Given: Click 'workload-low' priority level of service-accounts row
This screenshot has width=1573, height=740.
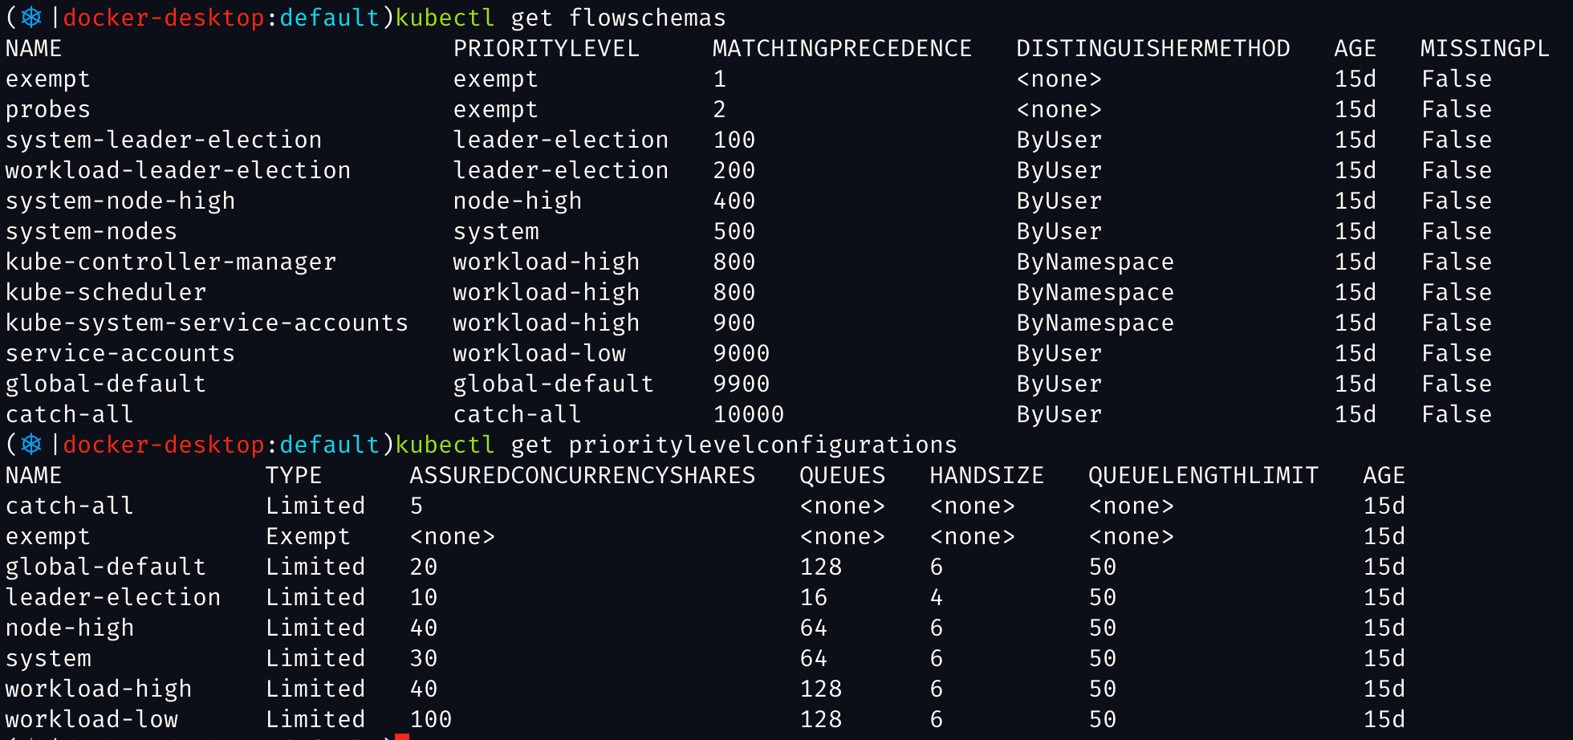Looking at the screenshot, I should pyautogui.click(x=539, y=353).
